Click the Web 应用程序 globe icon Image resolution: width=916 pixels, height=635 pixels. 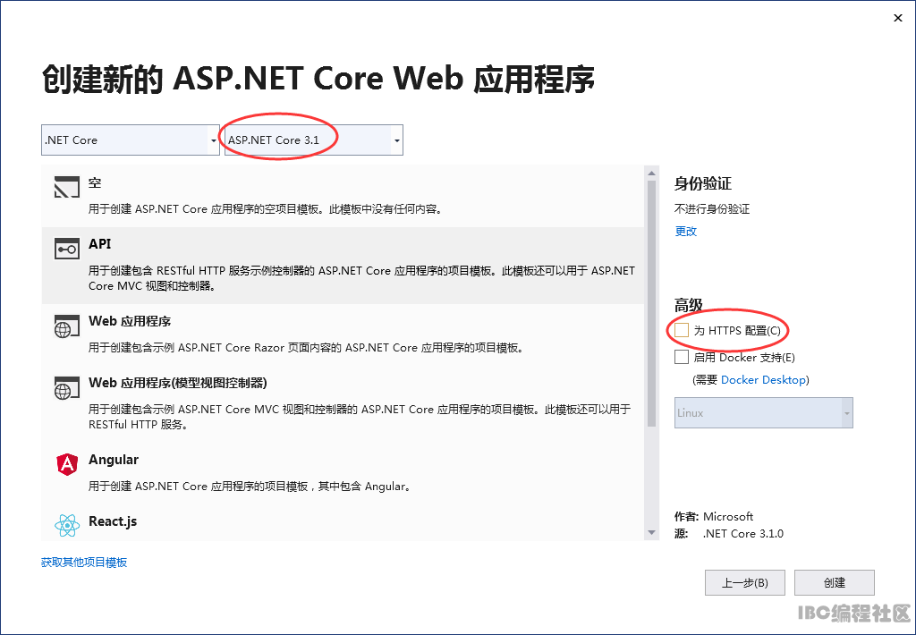(x=66, y=326)
